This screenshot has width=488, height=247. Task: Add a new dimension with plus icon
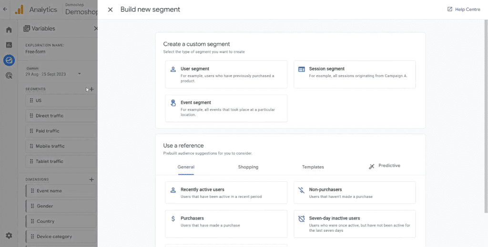coord(91,179)
